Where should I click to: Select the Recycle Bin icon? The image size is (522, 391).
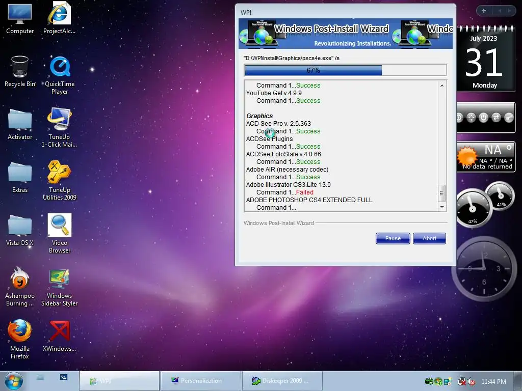[x=20, y=71]
